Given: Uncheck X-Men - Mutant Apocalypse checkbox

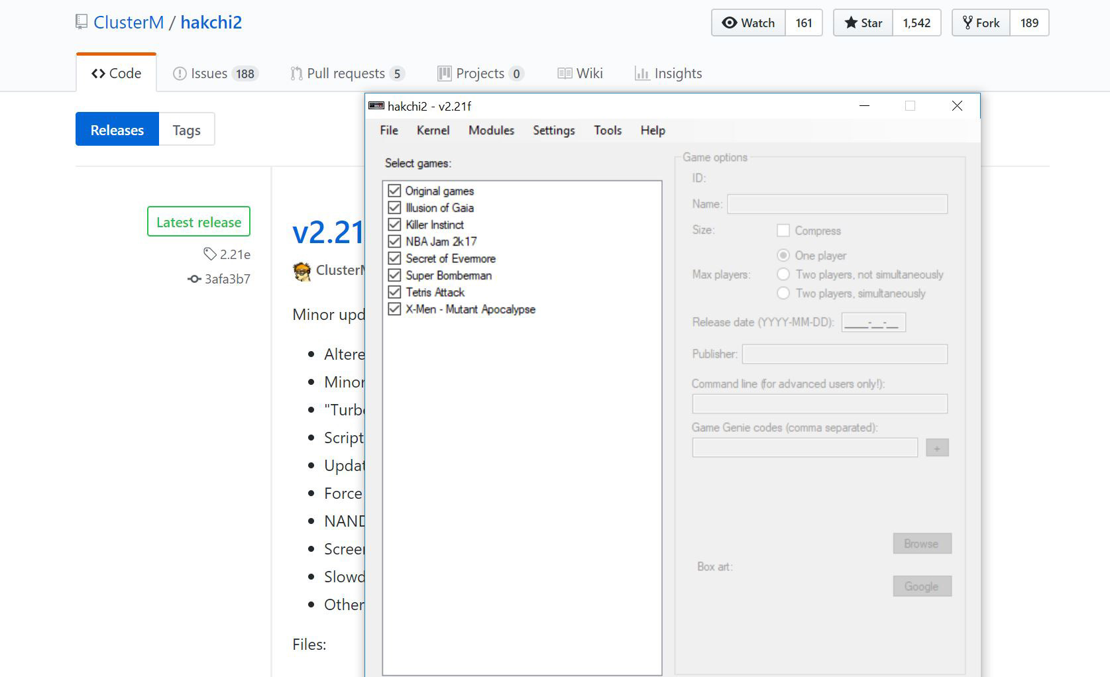Looking at the screenshot, I should pyautogui.click(x=394, y=309).
